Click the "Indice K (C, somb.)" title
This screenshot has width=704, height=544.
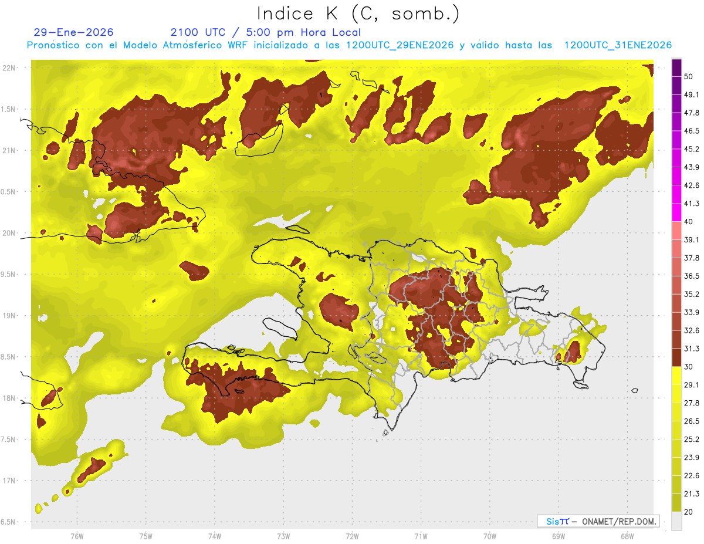(358, 13)
